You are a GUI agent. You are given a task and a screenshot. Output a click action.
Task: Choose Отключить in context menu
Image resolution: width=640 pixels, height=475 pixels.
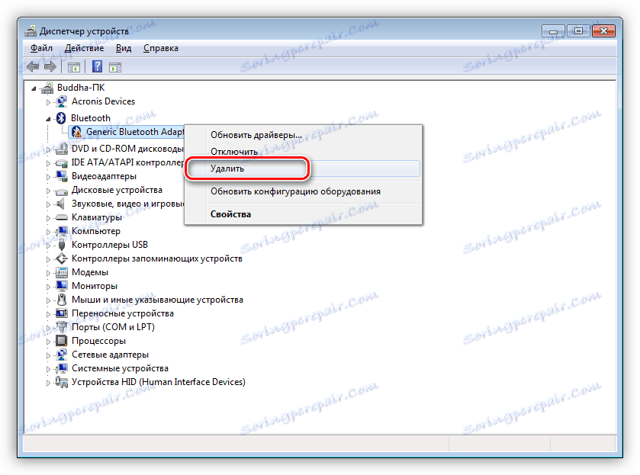303,152
